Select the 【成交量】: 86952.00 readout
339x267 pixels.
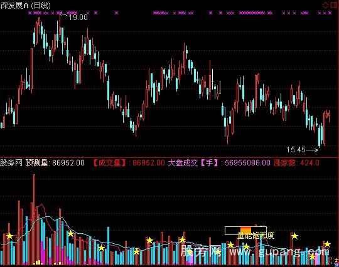pos(129,162)
